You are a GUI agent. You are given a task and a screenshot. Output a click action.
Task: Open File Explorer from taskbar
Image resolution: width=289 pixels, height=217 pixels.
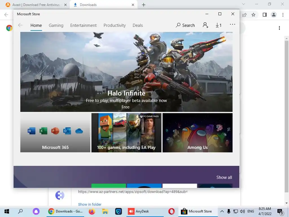(105, 211)
